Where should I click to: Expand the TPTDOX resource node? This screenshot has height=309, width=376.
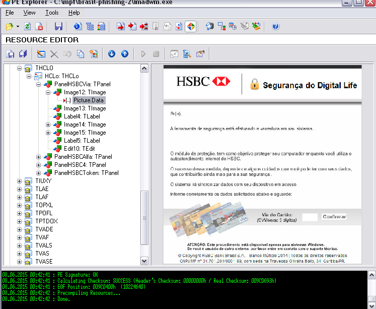[20, 222]
